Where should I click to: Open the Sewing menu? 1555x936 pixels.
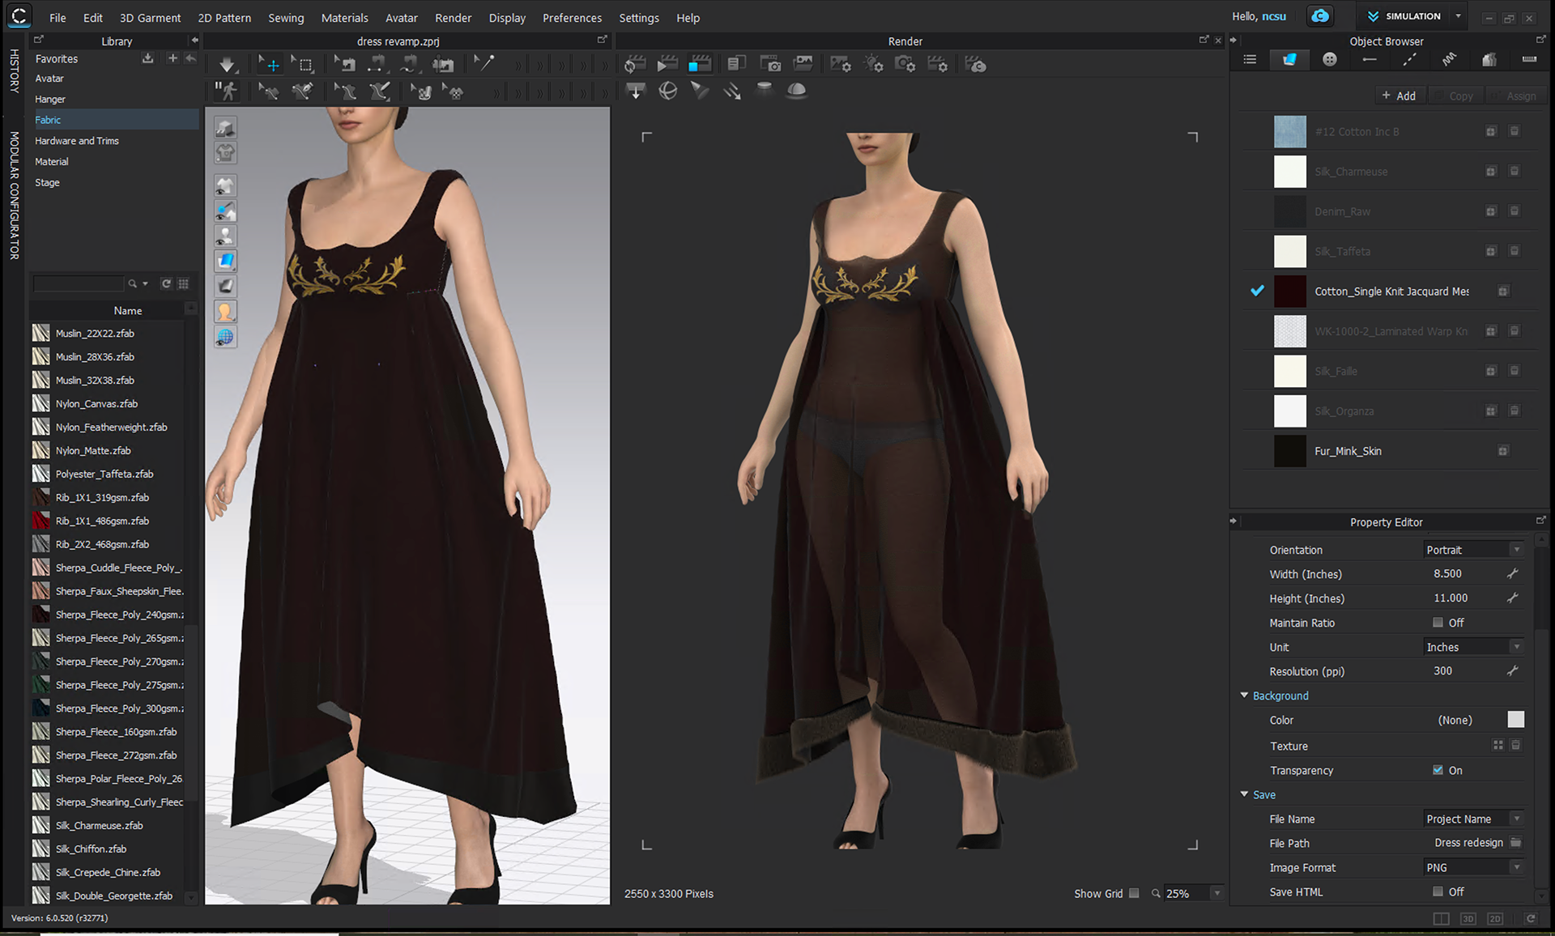(286, 18)
